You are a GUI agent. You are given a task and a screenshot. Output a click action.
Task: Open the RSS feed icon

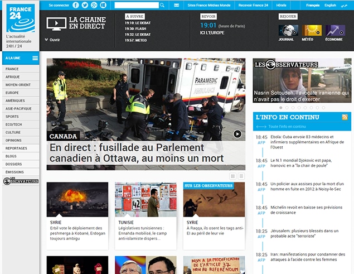(x=345, y=117)
